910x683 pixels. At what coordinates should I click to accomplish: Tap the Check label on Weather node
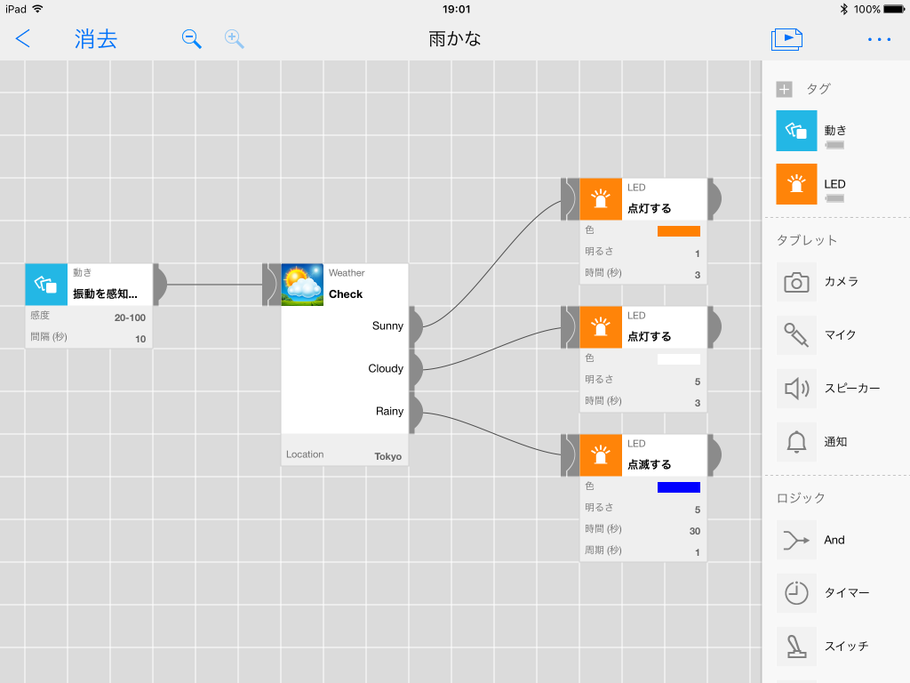[x=346, y=294]
